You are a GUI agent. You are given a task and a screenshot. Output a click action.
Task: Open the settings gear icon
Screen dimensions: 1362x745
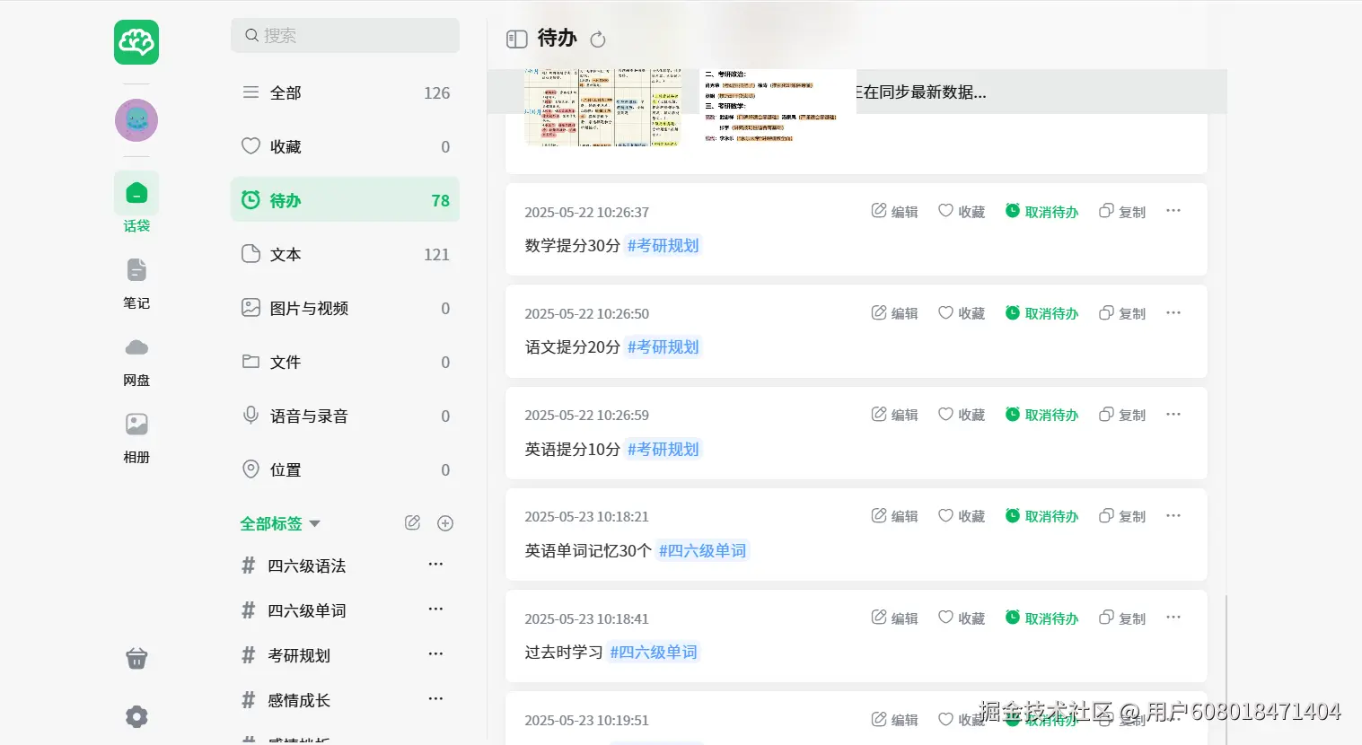pos(136,716)
